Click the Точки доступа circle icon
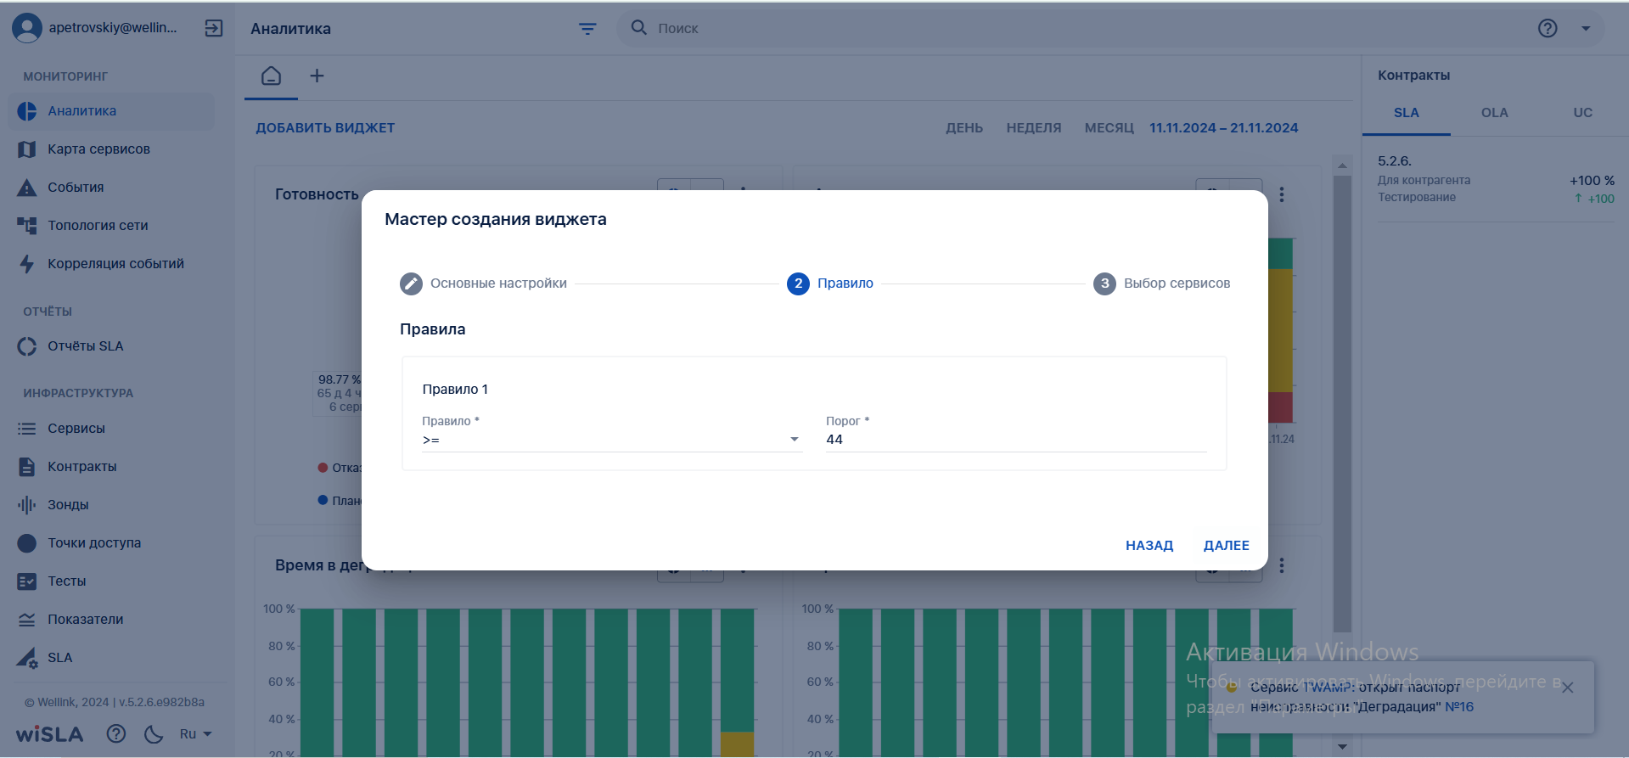Screen dimensions: 1629x758 27,543
